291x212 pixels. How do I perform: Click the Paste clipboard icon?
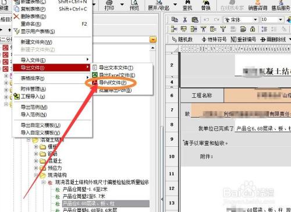click(195, 20)
